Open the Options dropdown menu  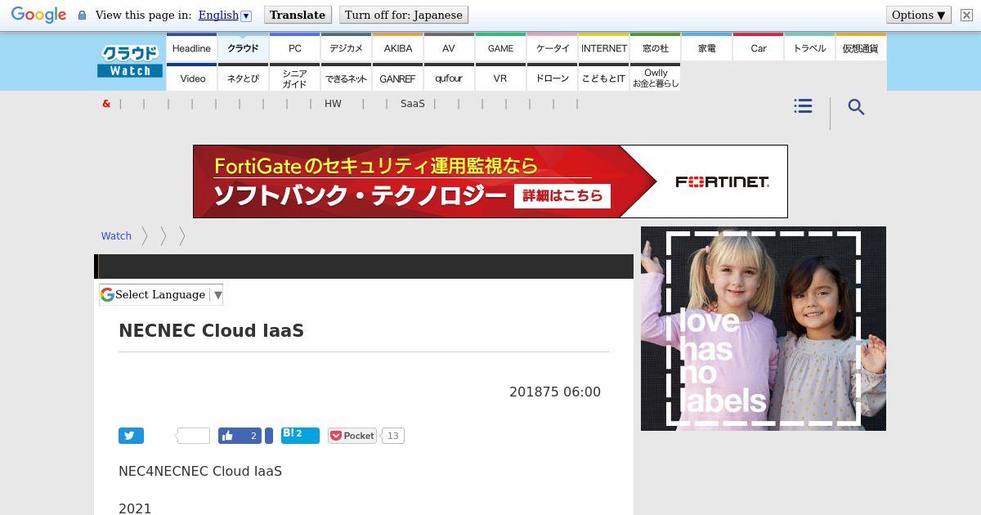coord(919,15)
